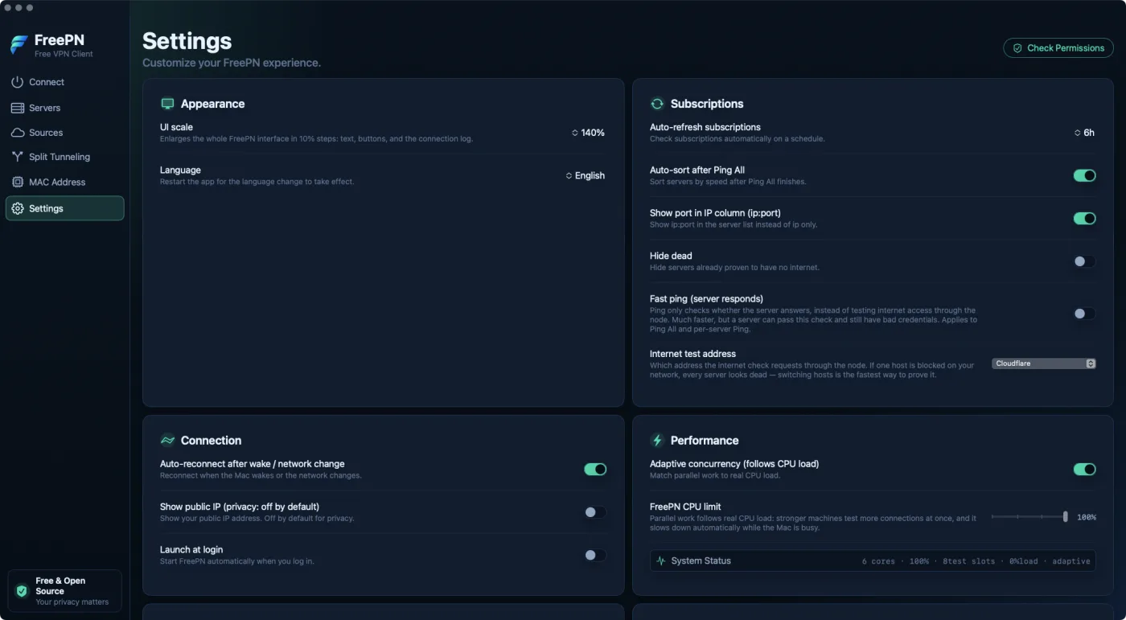Viewport: 1126px width, 620px height.
Task: Click the Settings page heading
Action: 187,41
